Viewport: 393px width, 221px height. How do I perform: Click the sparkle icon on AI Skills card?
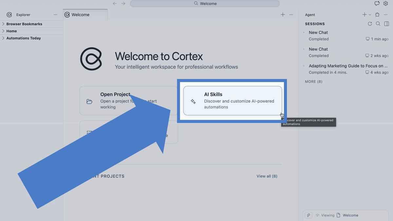tap(193, 101)
